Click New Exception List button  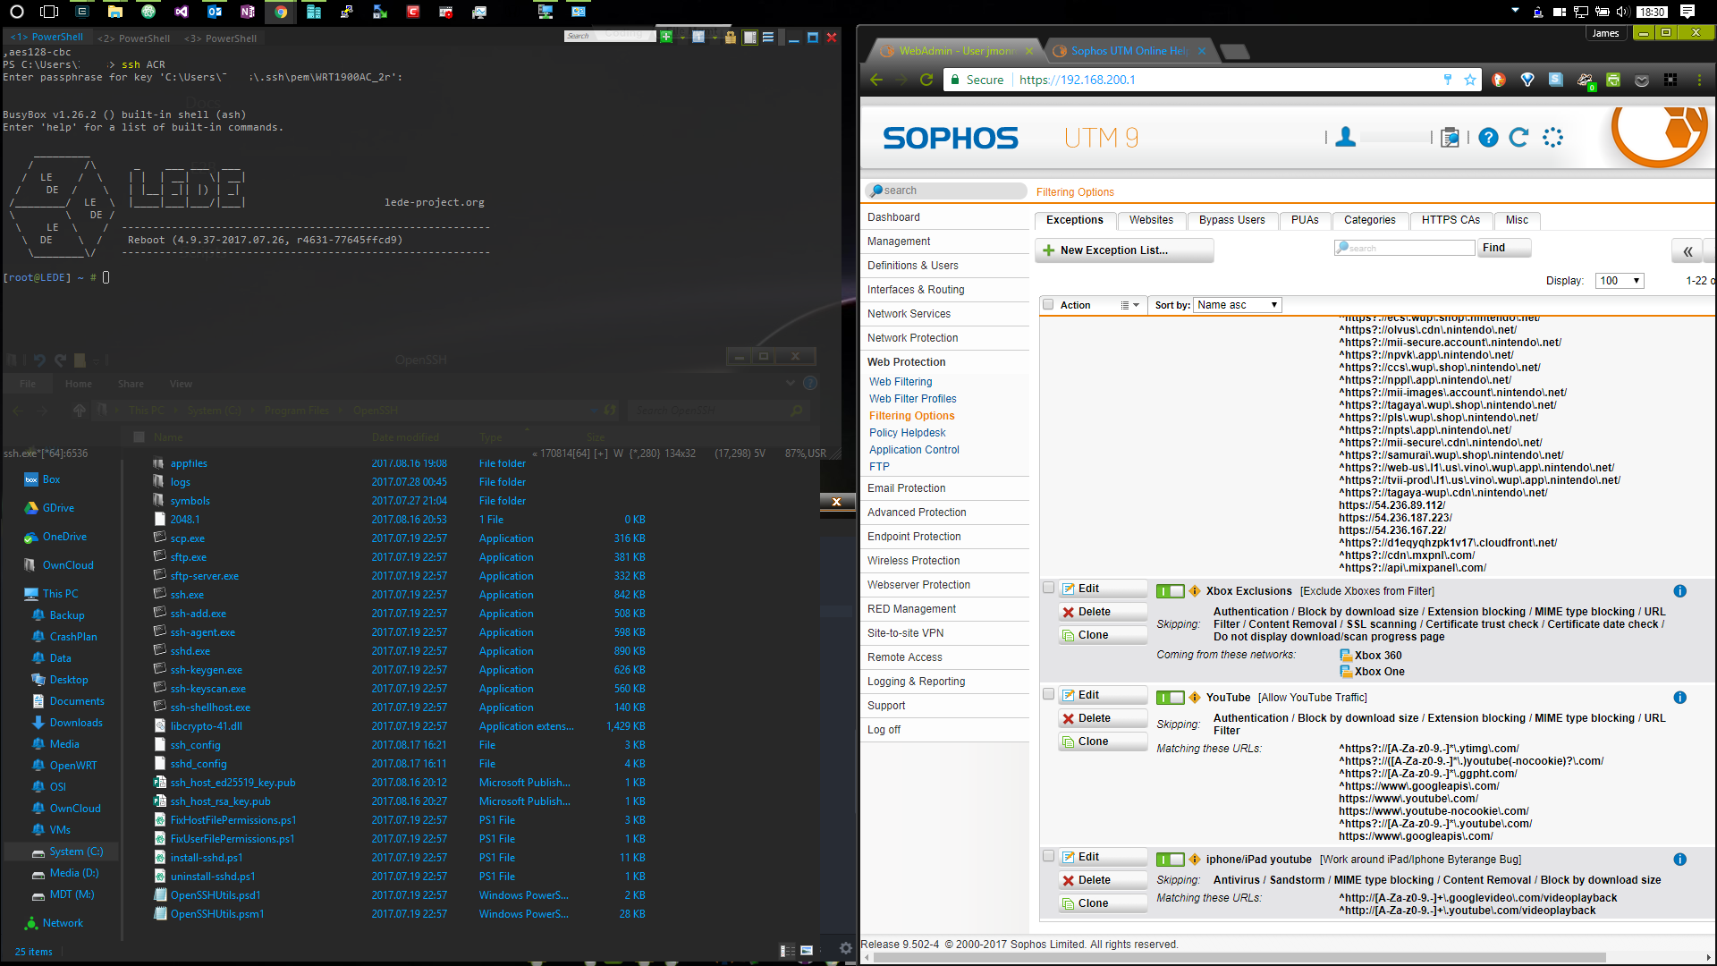click(1124, 250)
